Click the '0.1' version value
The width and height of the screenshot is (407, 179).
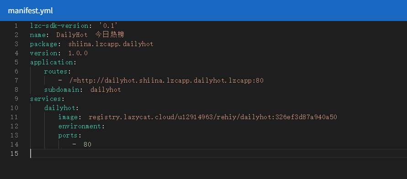[x=109, y=26]
